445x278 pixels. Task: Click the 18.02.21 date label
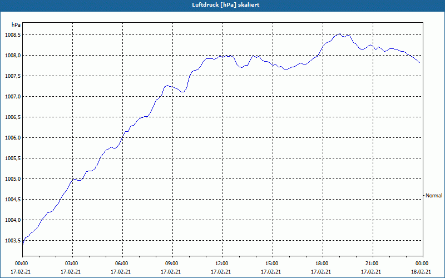tap(421, 272)
